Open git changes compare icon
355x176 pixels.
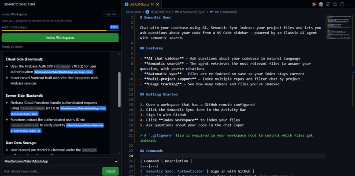335,4
